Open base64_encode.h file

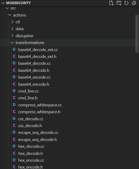click(34, 84)
